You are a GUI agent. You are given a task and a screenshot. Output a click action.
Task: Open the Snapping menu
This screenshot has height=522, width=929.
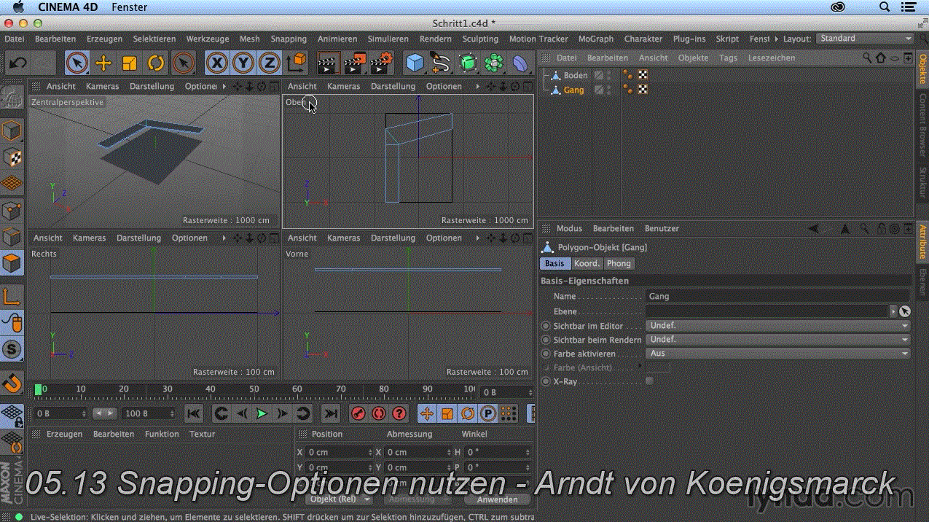(289, 39)
